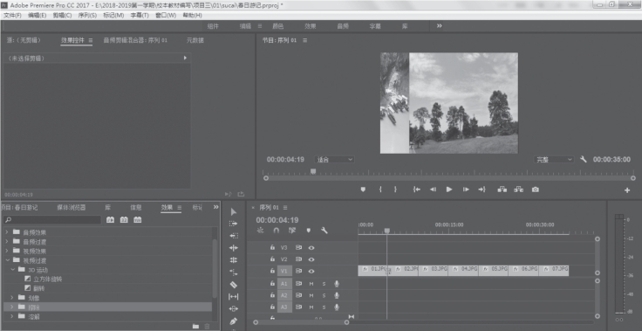
Task: Open the 文件(F) menu
Action: tap(12, 15)
